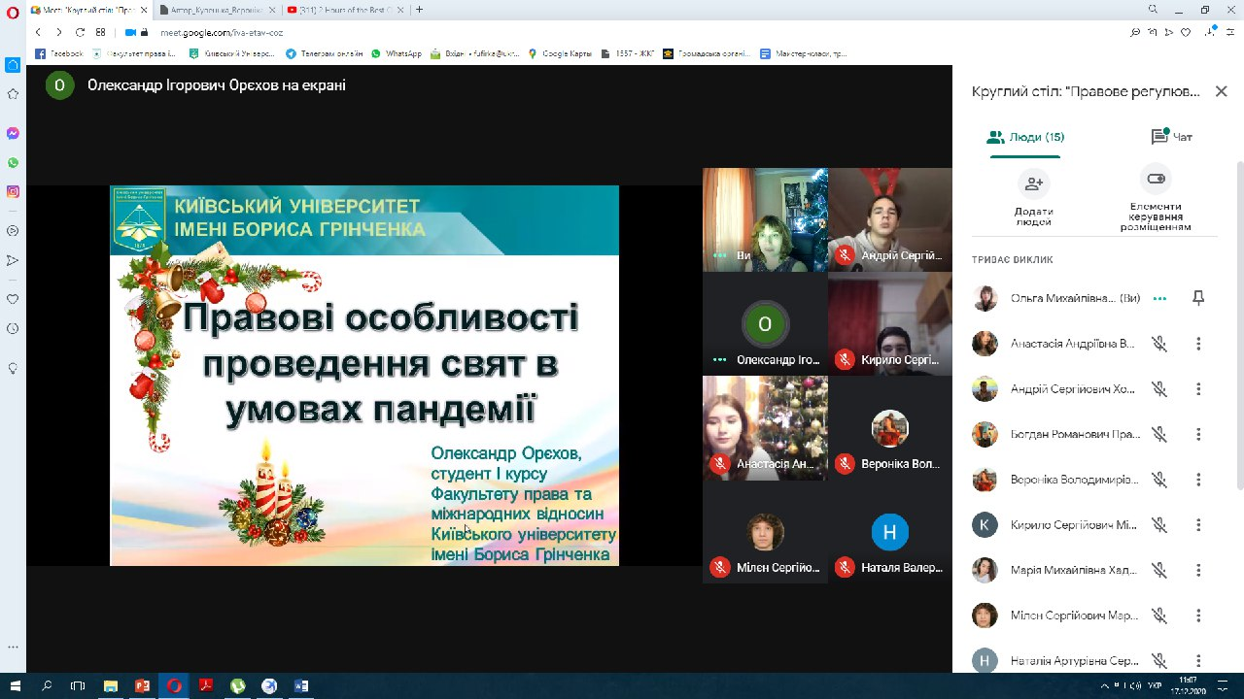Mute Богдан Романович's microphone in list
1244x699 pixels.
(1158, 434)
